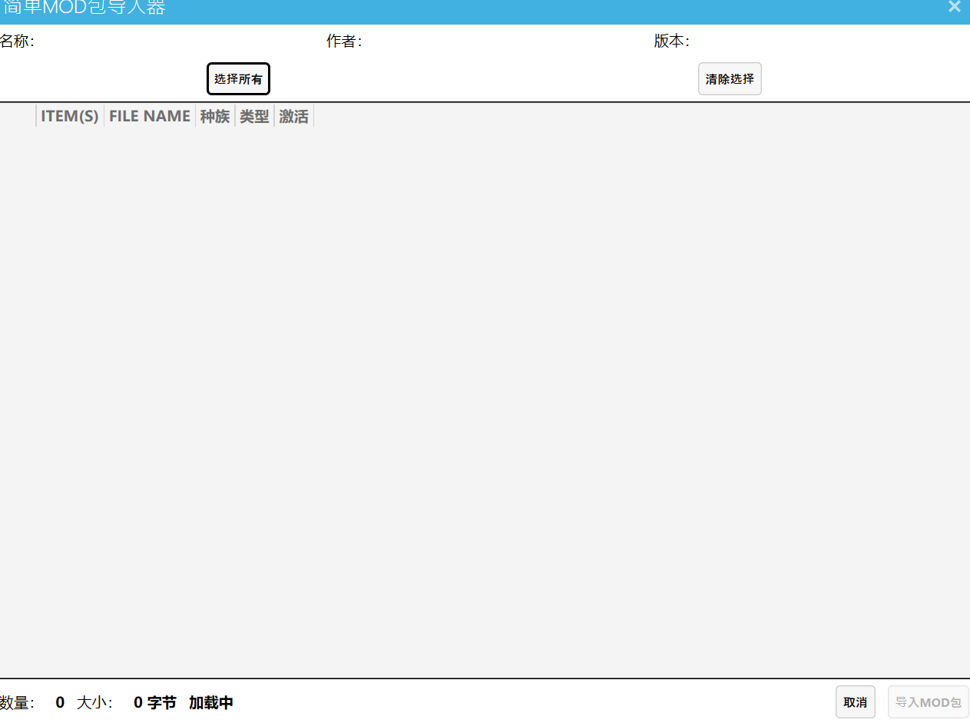Click the 大小 (Size) status indicator
Screen dimensions: 970x723
[x=96, y=701]
